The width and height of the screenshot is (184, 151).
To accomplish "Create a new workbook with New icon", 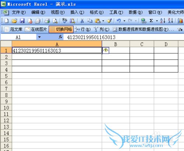I will 7,21.
